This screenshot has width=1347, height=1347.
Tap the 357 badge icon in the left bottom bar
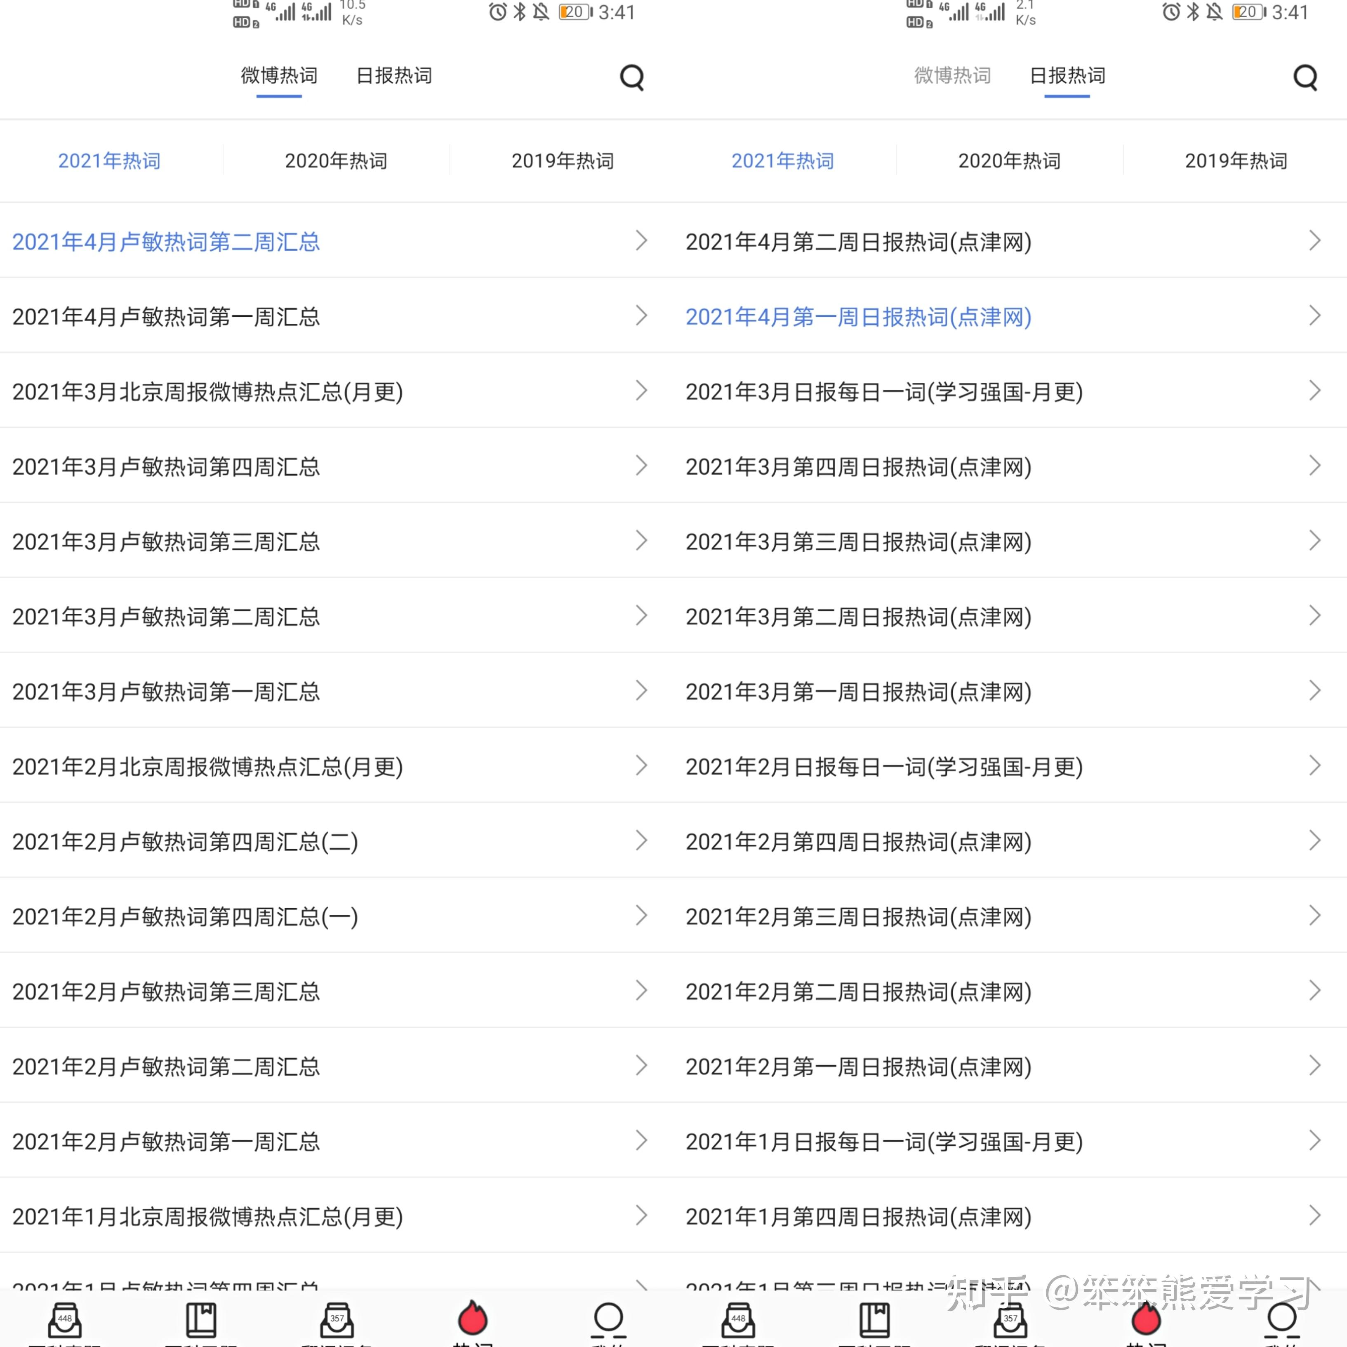point(337,1319)
